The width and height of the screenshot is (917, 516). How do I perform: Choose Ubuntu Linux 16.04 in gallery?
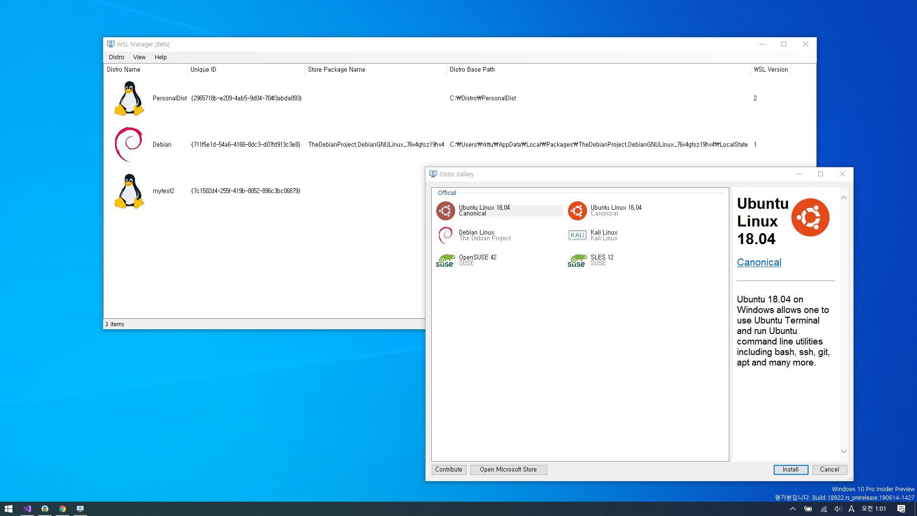(577, 211)
